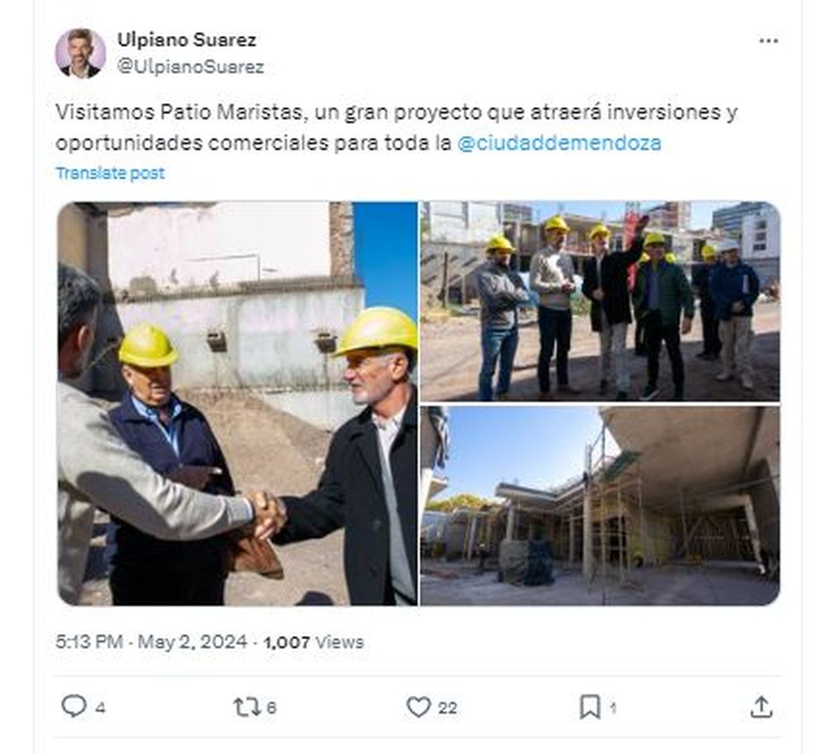Bookmark this post
830x754 pixels.
pyautogui.click(x=589, y=707)
